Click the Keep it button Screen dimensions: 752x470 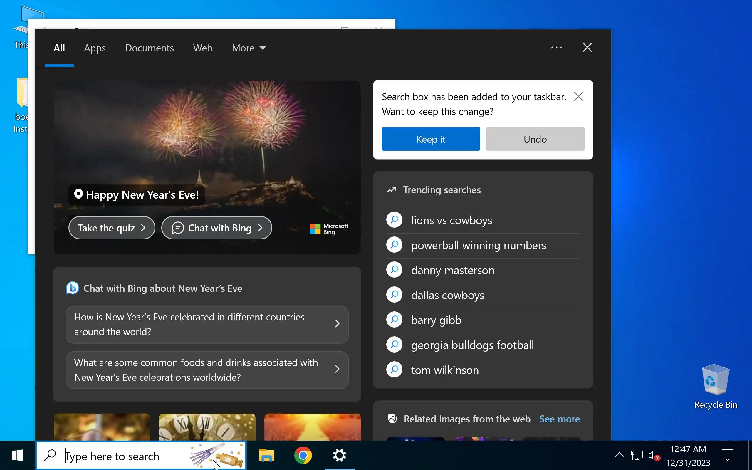[431, 139]
